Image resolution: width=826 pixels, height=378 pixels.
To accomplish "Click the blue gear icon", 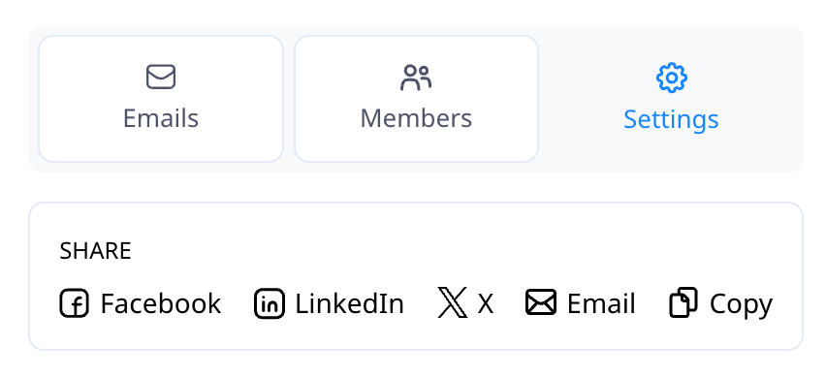I will [671, 78].
